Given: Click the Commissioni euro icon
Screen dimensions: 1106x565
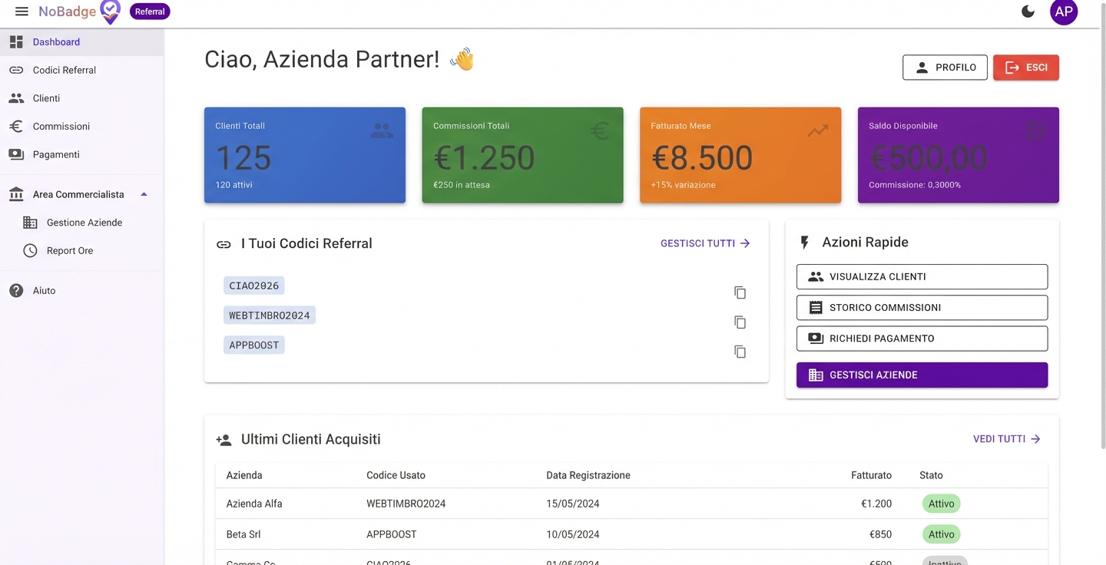Looking at the screenshot, I should 15,126.
